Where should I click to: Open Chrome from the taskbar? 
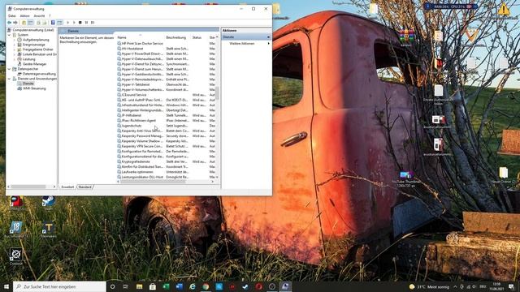(206, 286)
